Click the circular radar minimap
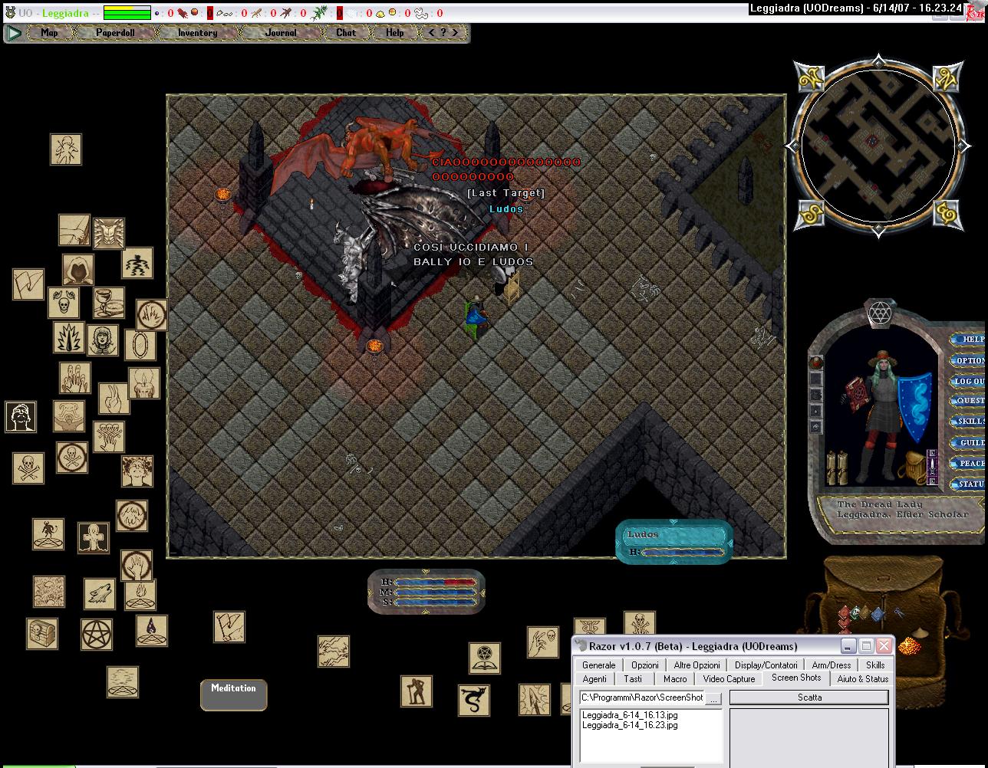 click(878, 145)
